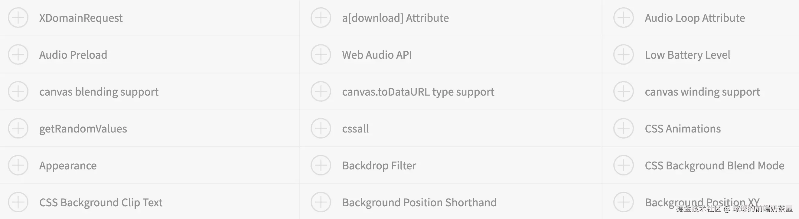Select the Appearance feature label
Viewport: 799px width, 219px height.
pyautogui.click(x=68, y=166)
